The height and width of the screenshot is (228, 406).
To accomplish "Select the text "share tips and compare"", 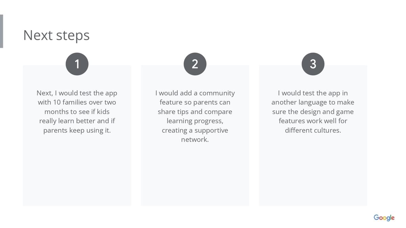I will [x=195, y=112].
